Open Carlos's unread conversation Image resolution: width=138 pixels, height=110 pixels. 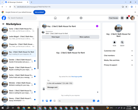(18, 76)
